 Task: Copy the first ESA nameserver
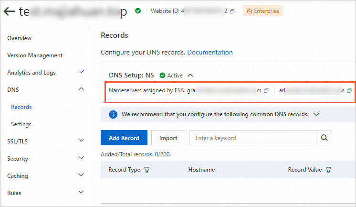point(266,90)
